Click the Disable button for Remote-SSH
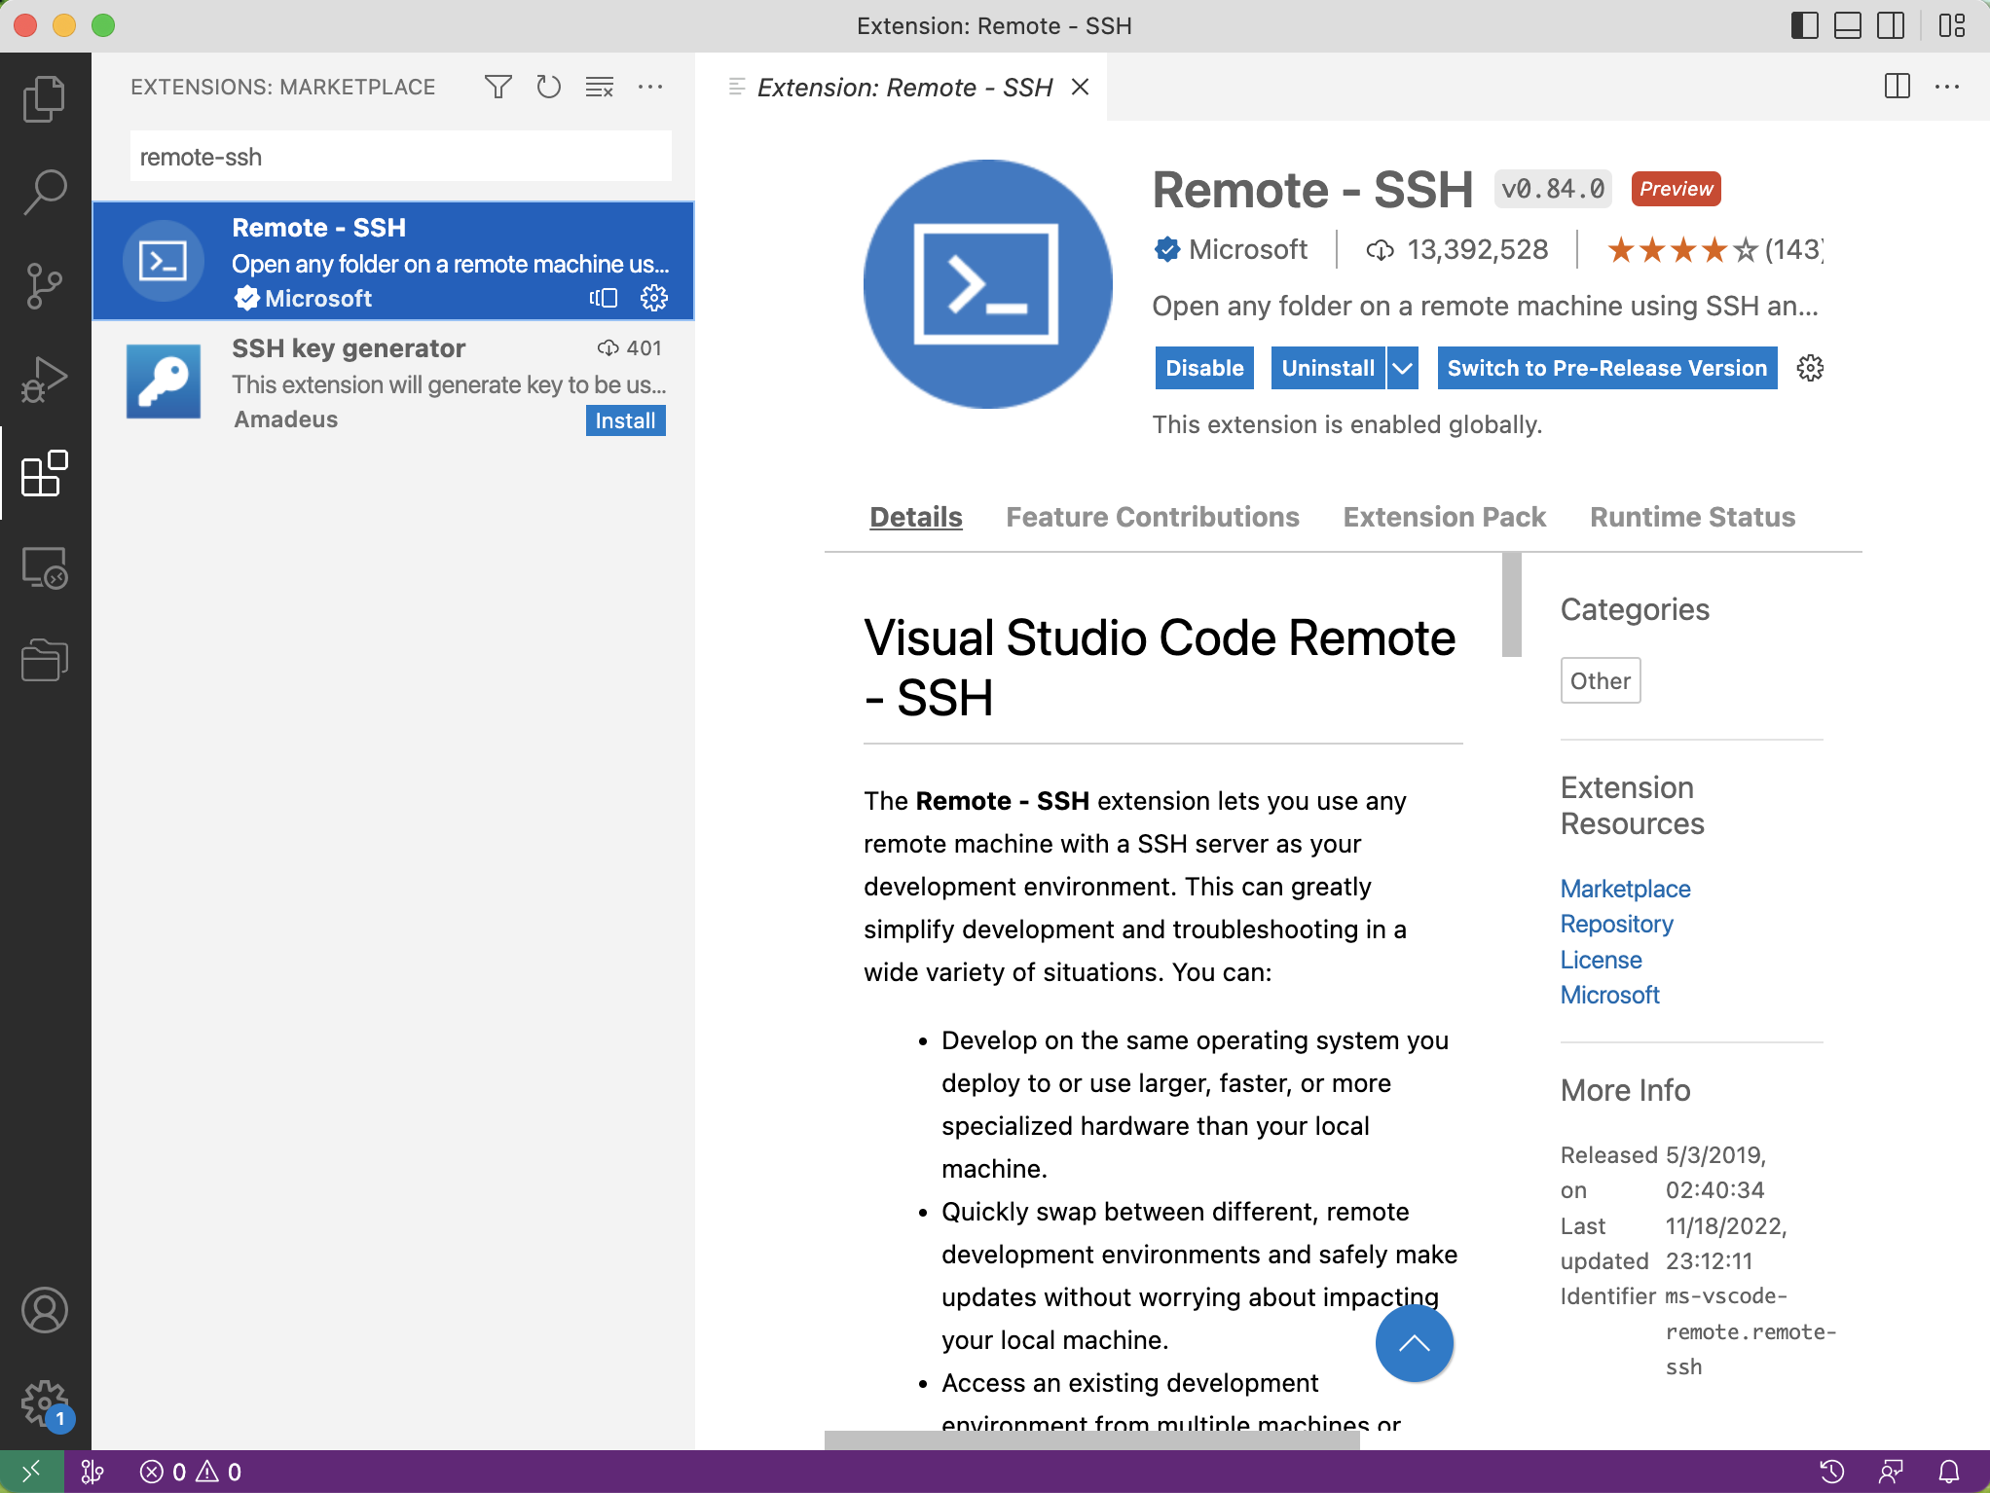The height and width of the screenshot is (1493, 1990). point(1199,369)
